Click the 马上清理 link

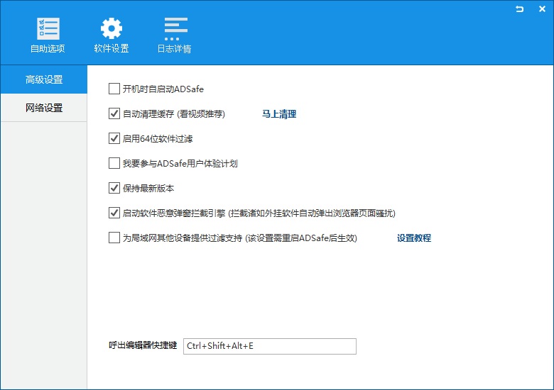click(x=279, y=114)
